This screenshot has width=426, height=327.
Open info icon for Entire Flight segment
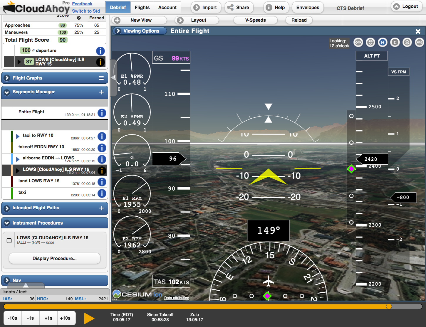(102, 113)
